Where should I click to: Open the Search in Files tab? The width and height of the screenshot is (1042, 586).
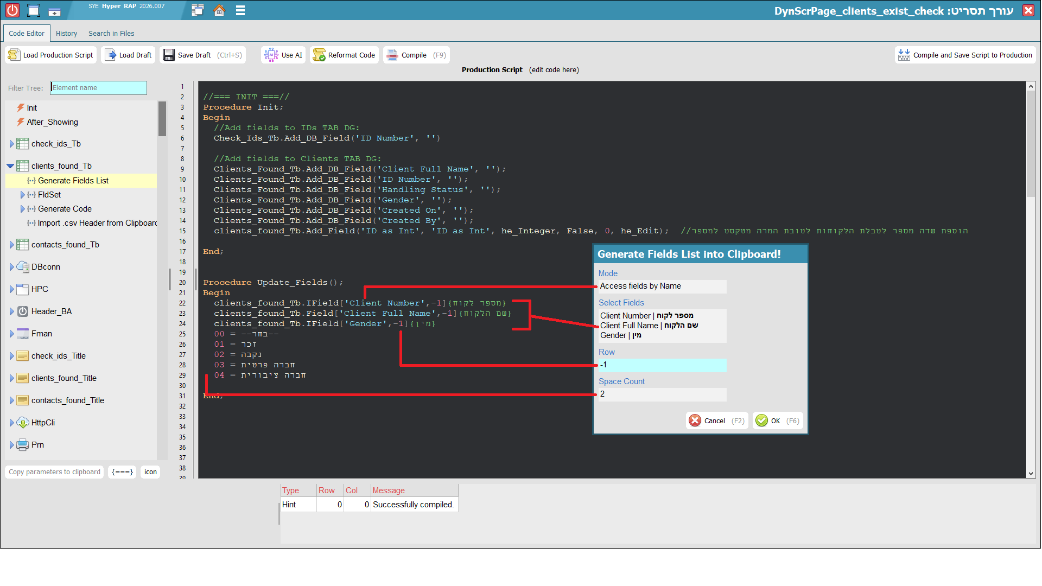click(111, 33)
